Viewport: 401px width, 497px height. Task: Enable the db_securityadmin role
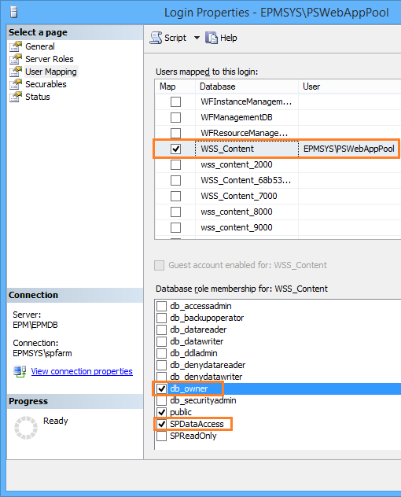tap(162, 400)
